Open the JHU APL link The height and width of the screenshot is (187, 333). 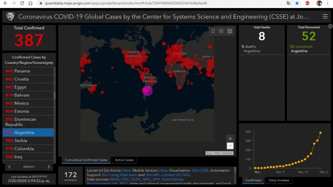click(x=153, y=175)
